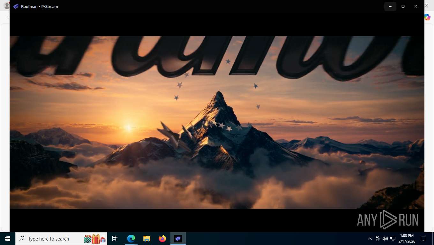Click the Copilot icon in the background browser window
The image size is (434, 245).
click(x=428, y=17)
